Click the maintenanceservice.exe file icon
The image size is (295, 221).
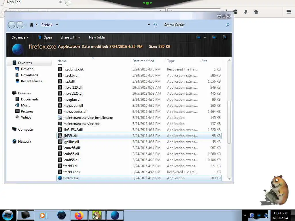pos(60,124)
